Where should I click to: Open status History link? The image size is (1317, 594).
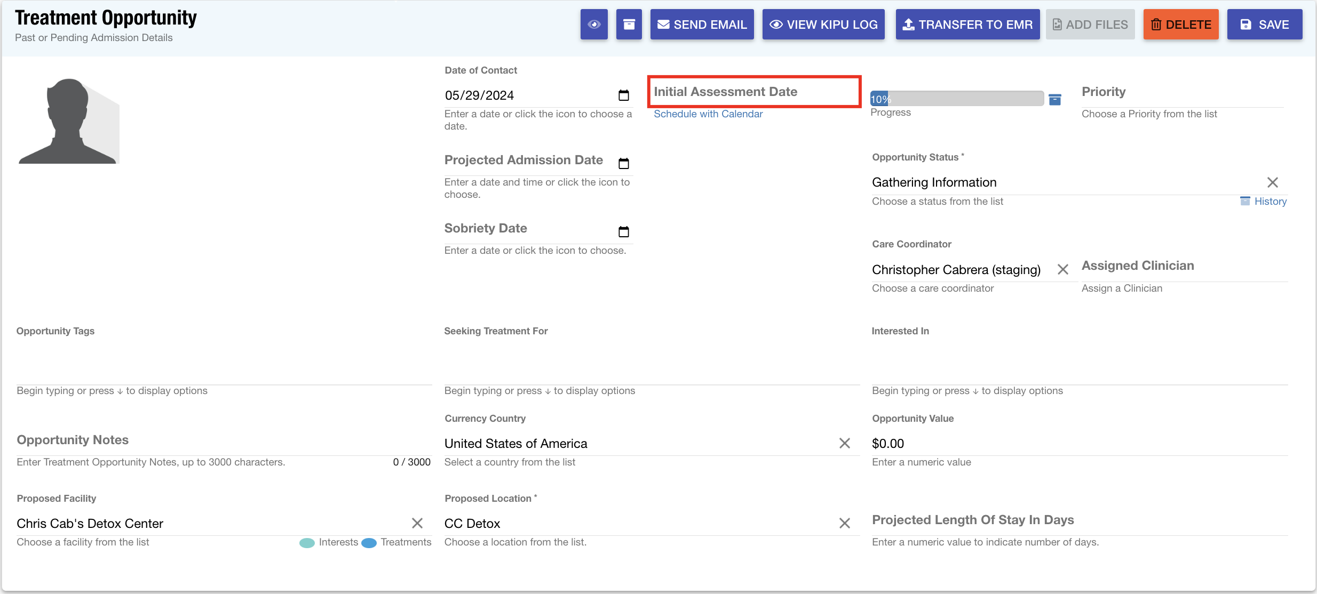(1270, 202)
